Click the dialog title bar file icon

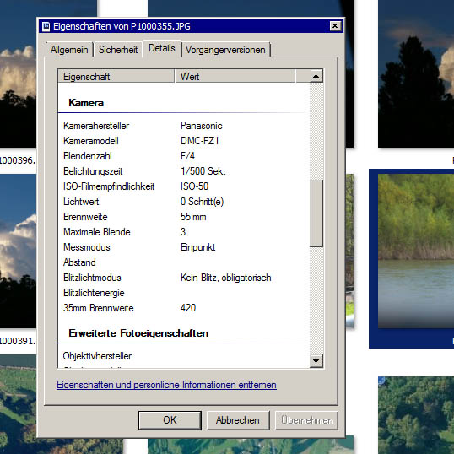pyautogui.click(x=46, y=26)
